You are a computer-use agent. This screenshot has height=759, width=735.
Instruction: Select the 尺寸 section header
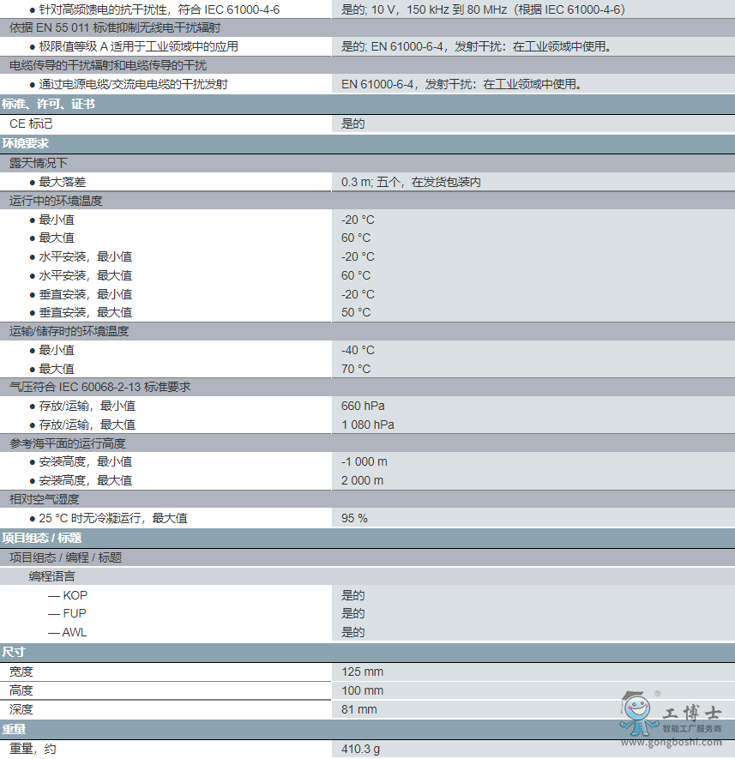pyautogui.click(x=14, y=652)
